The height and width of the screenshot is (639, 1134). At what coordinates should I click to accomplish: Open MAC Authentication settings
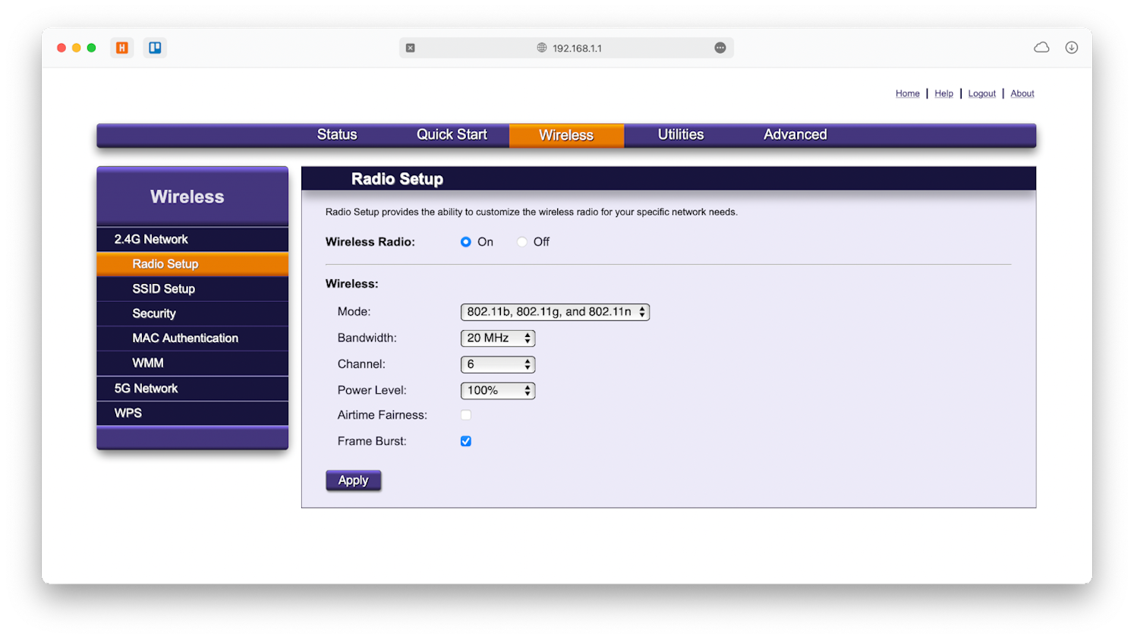pyautogui.click(x=185, y=338)
